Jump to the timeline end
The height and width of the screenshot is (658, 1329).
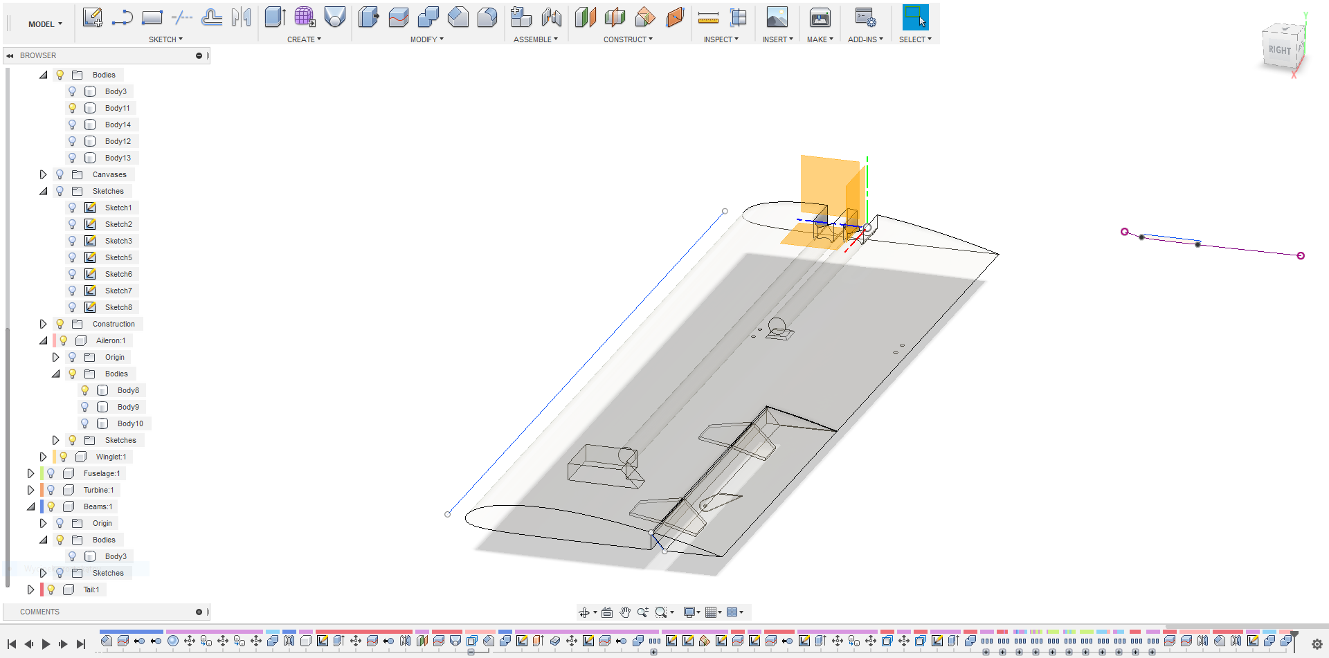click(80, 644)
